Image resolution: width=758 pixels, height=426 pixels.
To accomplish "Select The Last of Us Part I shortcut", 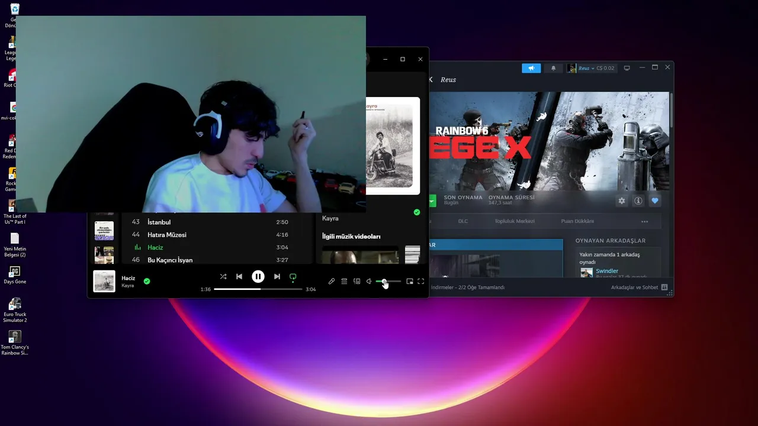I will 15,212.
